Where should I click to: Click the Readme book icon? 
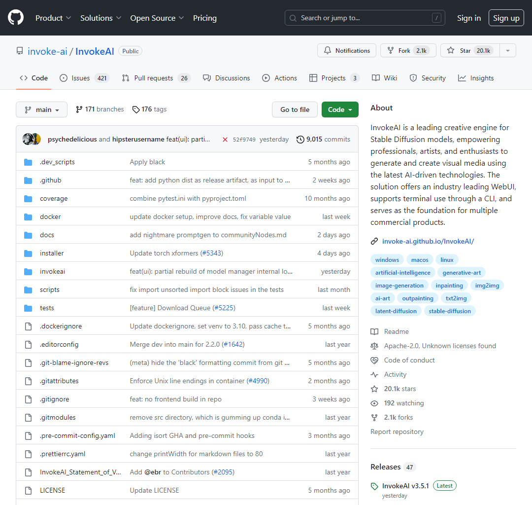pyautogui.click(x=374, y=332)
